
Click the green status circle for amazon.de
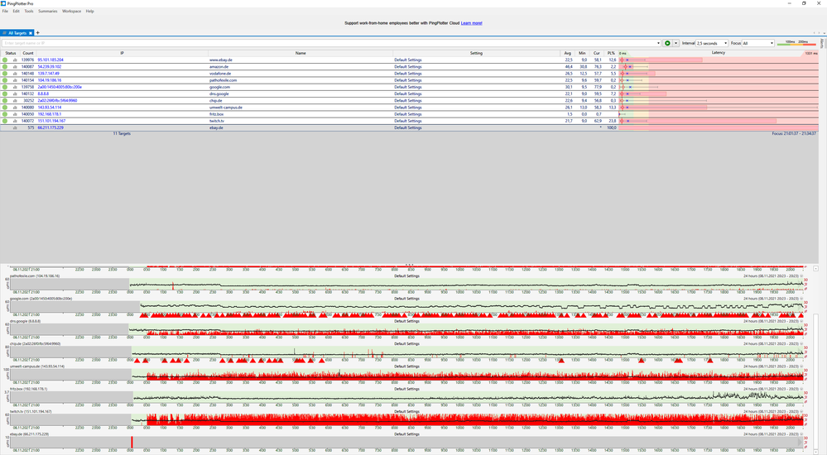(5, 67)
